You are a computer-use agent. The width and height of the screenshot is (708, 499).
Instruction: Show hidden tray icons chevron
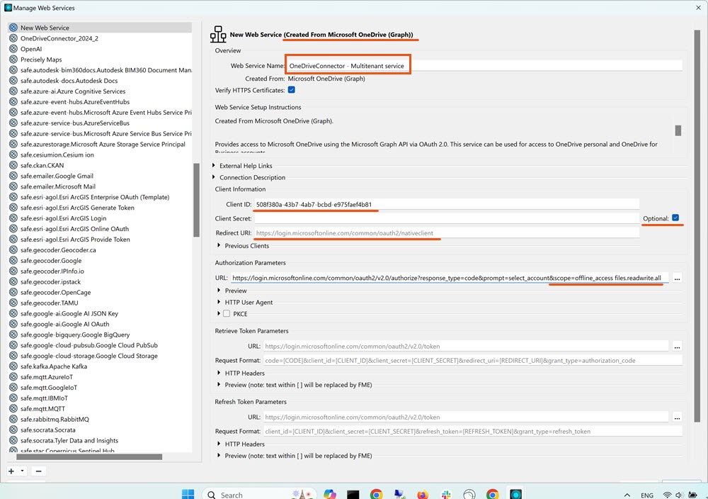[x=627, y=495]
